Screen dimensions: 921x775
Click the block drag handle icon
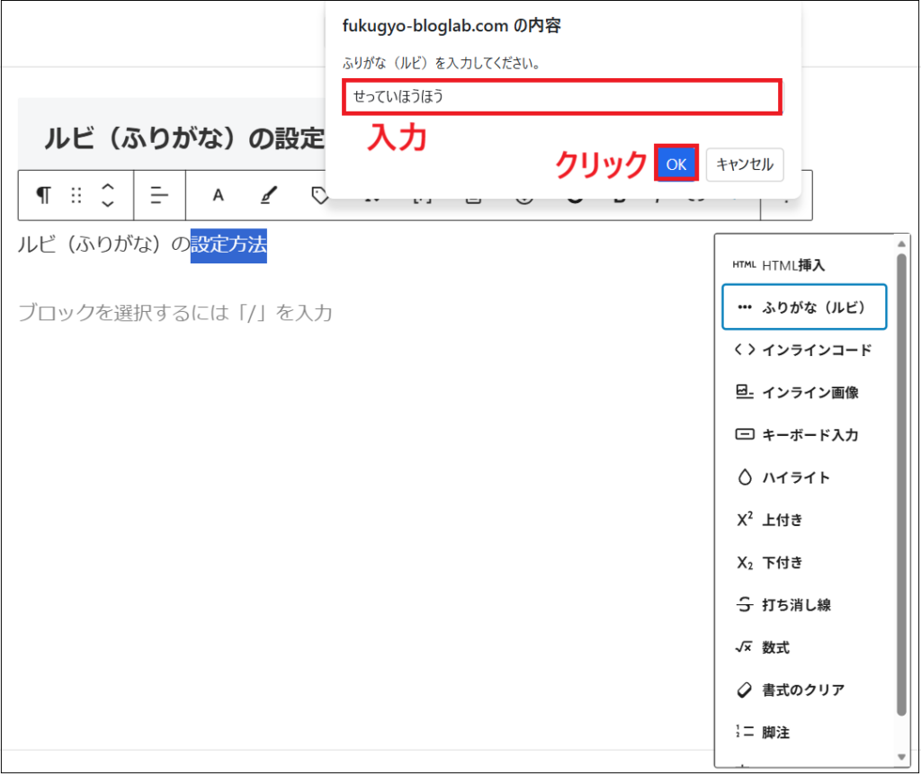pyautogui.click(x=76, y=195)
